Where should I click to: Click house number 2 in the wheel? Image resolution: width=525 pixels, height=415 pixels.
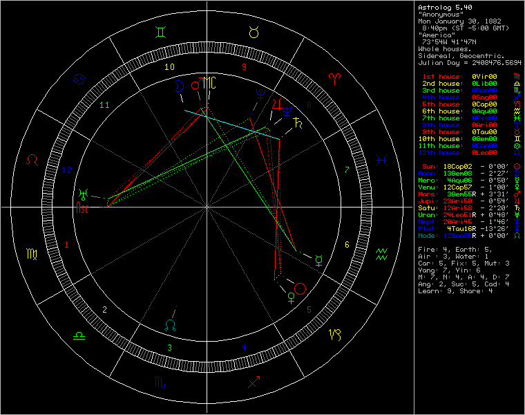coord(104,310)
